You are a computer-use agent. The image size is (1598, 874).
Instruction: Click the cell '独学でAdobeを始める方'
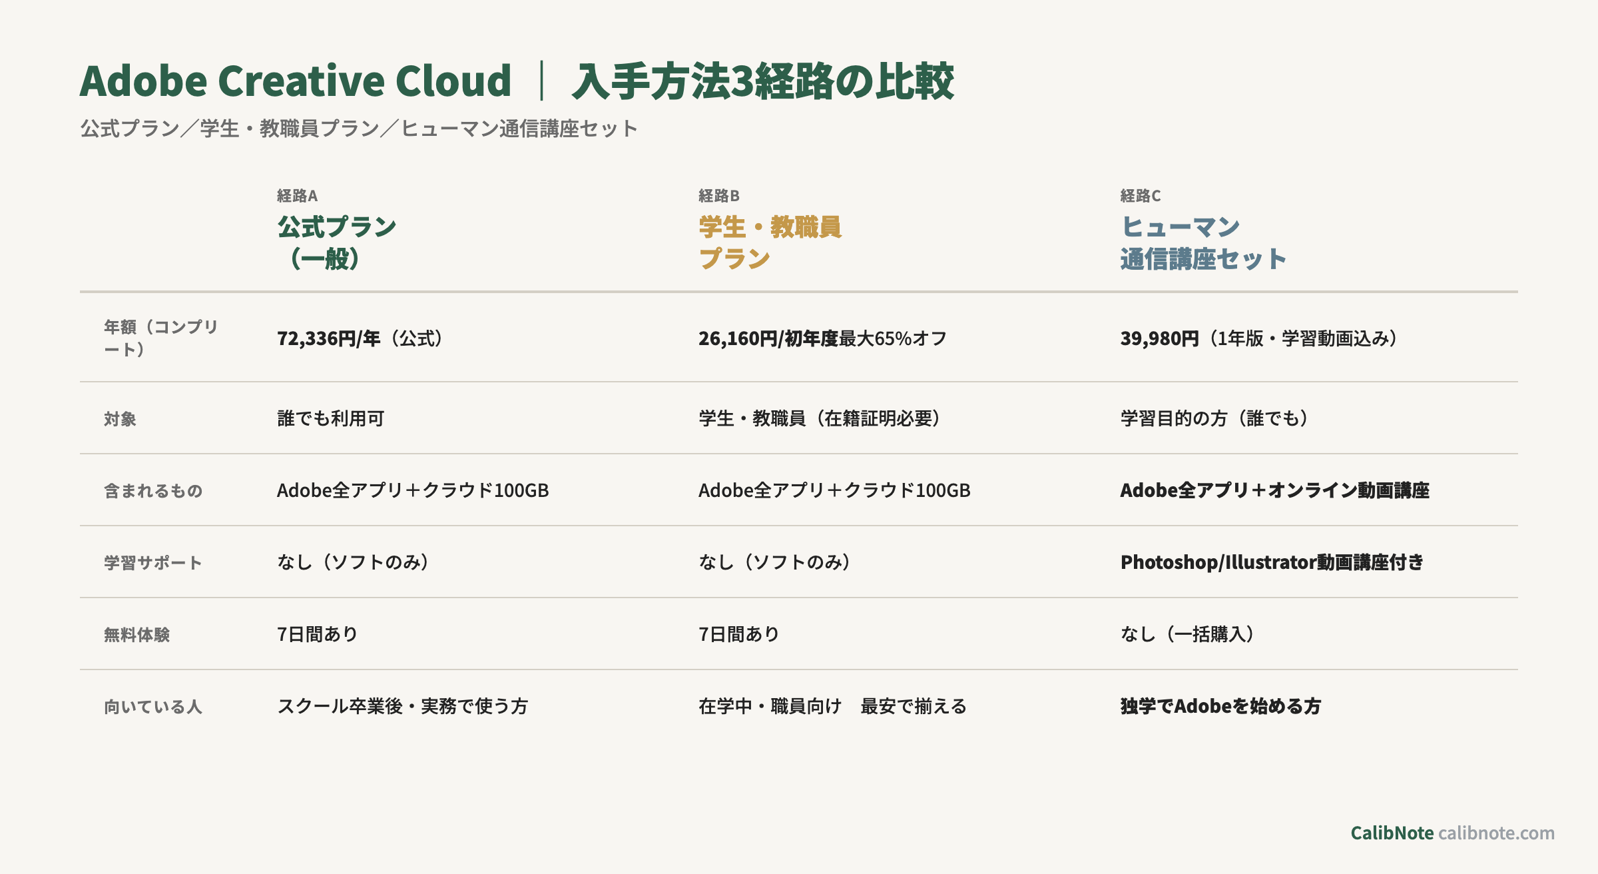[x=1220, y=706]
